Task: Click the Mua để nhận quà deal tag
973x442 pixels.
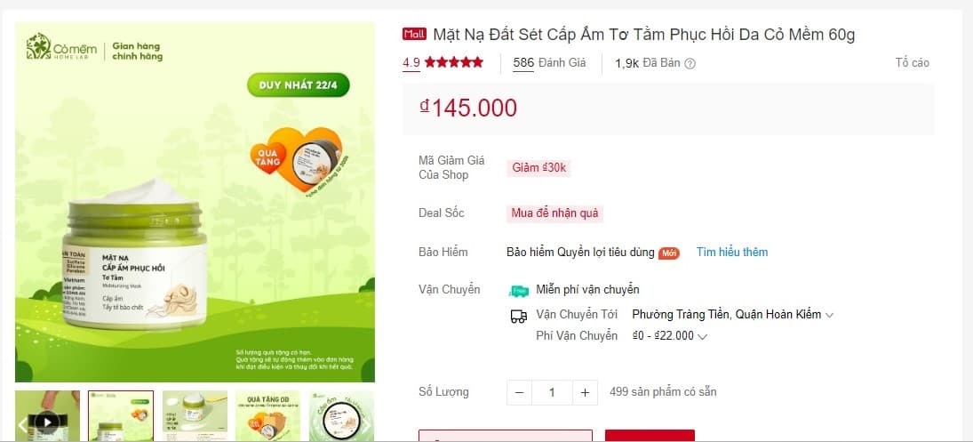Action: [x=554, y=213]
